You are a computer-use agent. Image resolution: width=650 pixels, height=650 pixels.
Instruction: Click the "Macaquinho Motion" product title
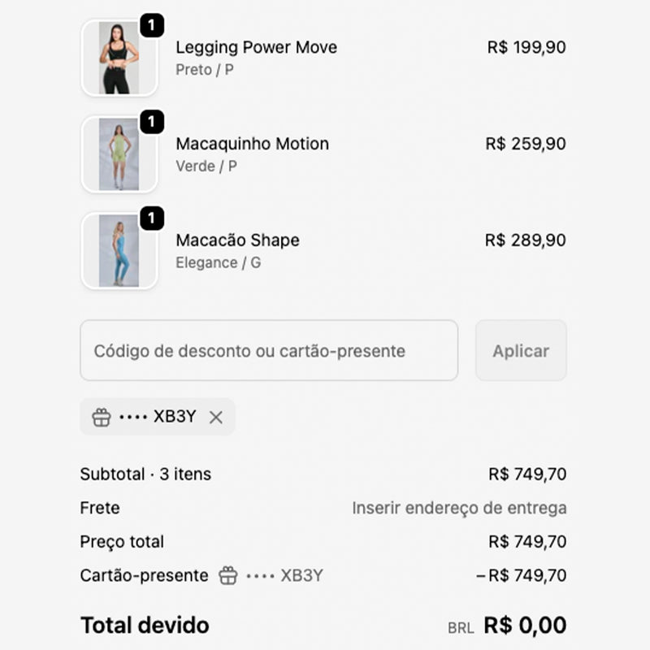pos(253,144)
